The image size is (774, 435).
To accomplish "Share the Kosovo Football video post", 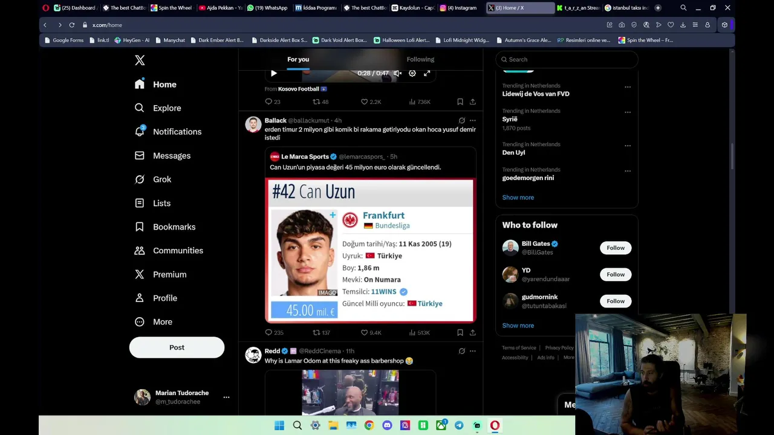I will pos(472,101).
